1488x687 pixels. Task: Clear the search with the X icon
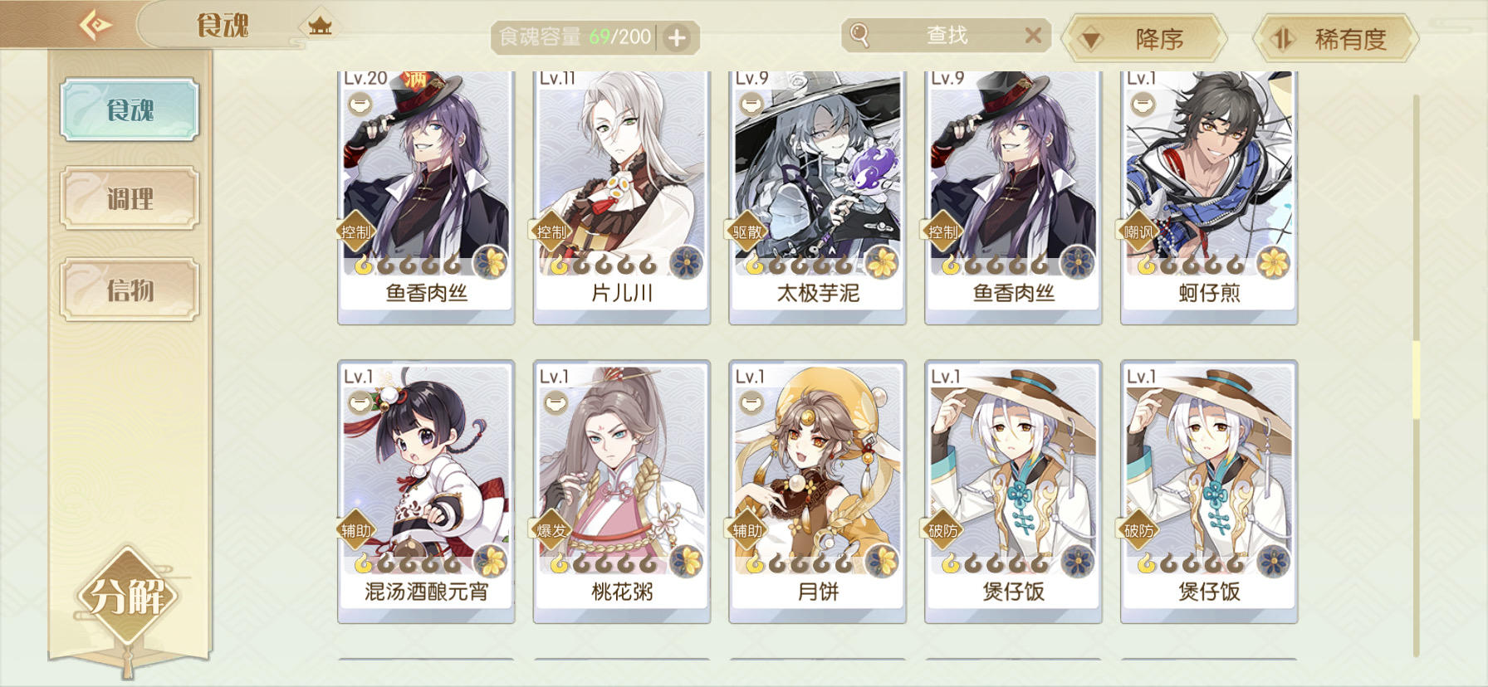[x=1033, y=35]
